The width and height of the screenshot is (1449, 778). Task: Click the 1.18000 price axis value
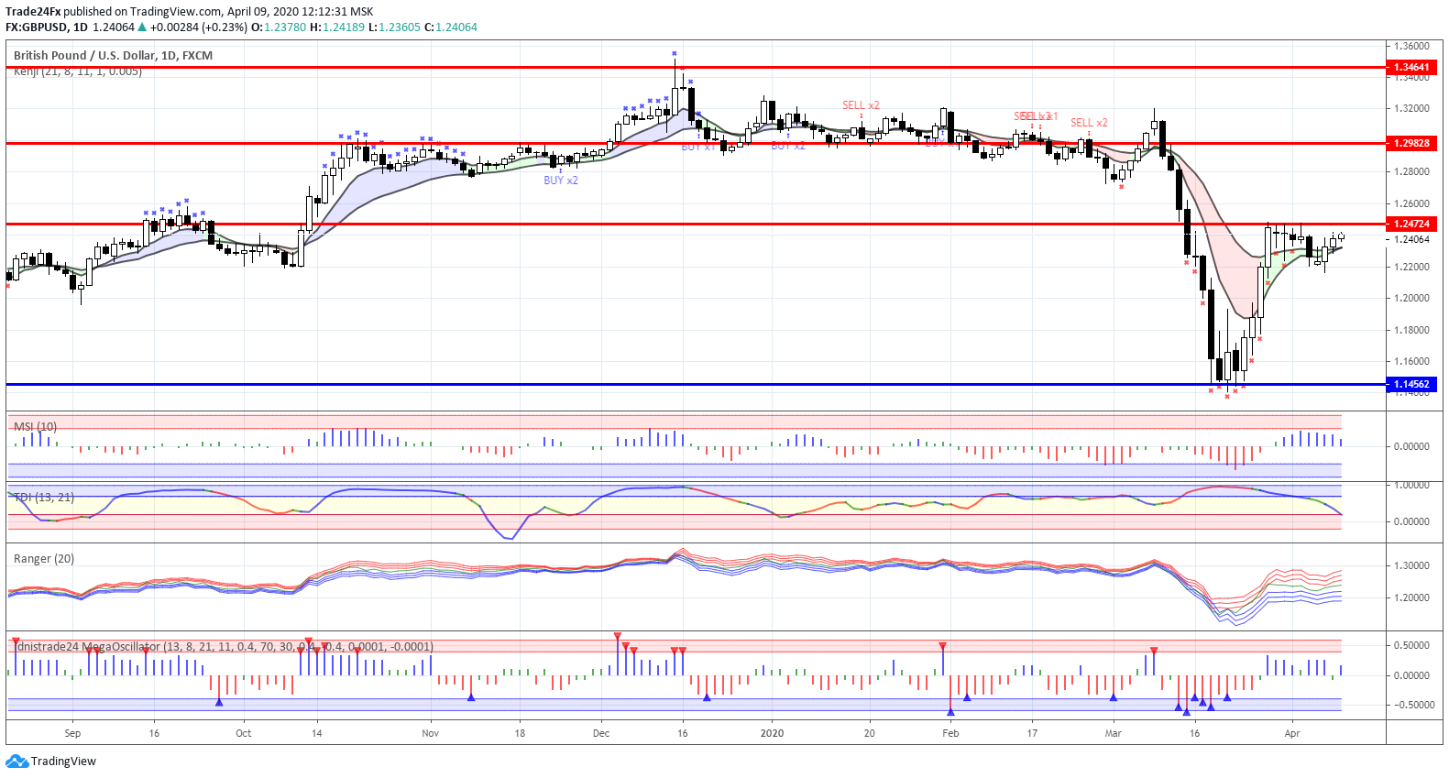pos(1411,330)
